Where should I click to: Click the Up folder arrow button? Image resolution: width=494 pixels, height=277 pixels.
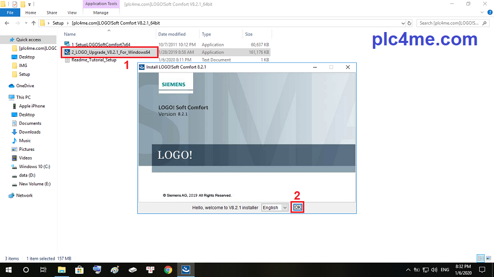click(34, 23)
